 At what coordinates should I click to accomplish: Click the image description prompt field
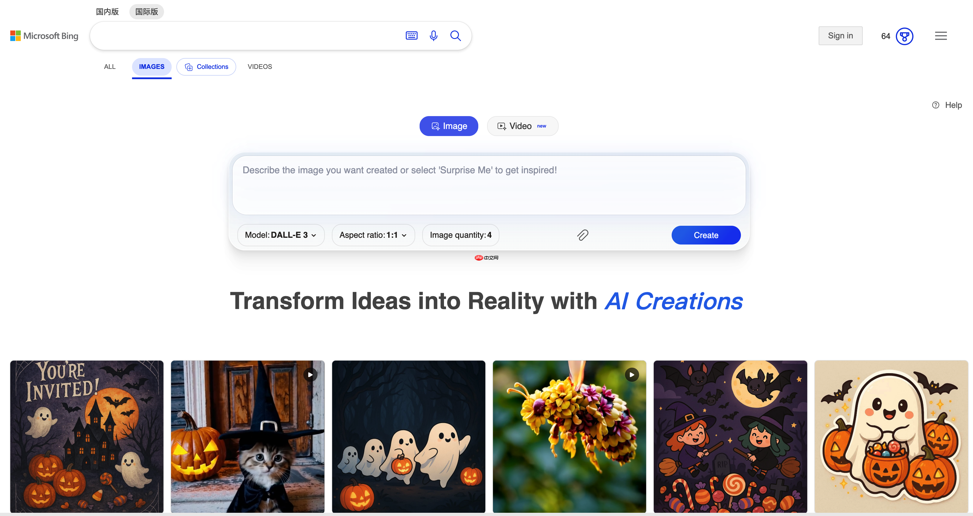coord(489,185)
